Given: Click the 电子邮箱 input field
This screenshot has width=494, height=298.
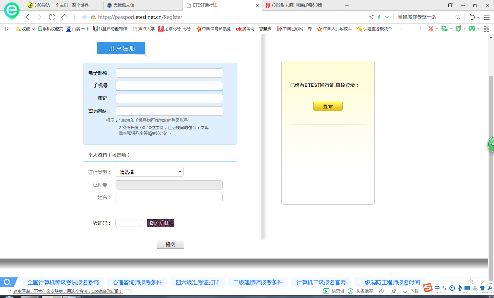Looking at the screenshot, I should coord(169,73).
